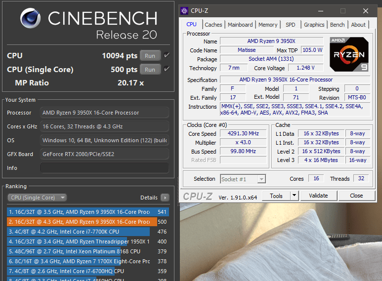Click the Name value AMD Ryzen 9 3950X
Viewport: 382px width, 281px height.
coord(271,41)
